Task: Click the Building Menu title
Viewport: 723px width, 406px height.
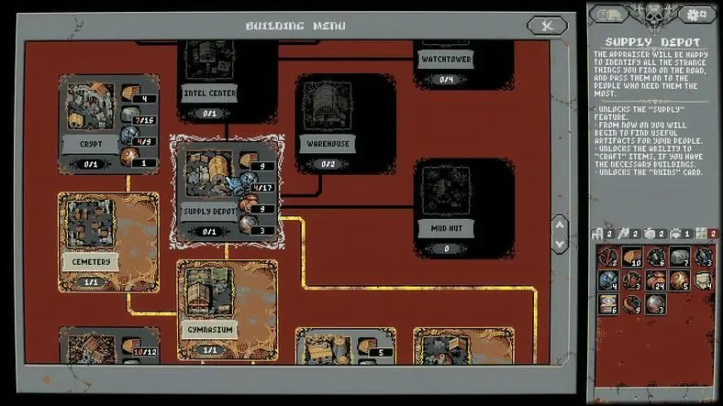Action: 295,26
